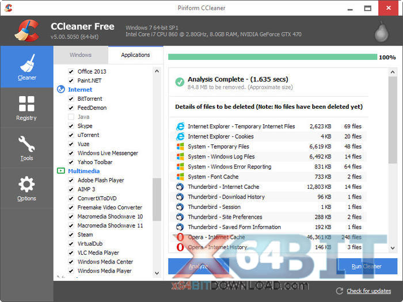Click the CCleaner title bar app icon
The width and height of the screenshot is (403, 302).
(8, 8)
